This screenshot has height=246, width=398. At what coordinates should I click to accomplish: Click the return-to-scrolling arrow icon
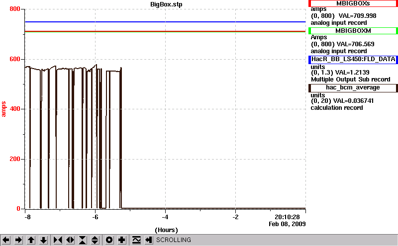click(149, 240)
